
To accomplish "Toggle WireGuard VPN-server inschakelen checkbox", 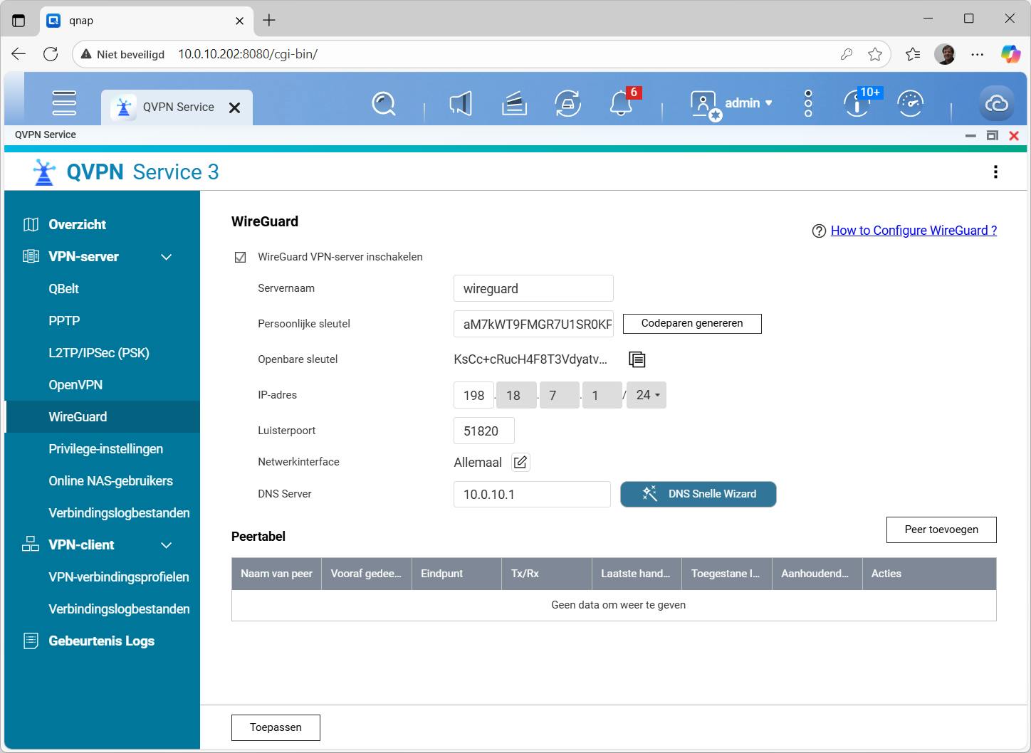I will click(x=240, y=257).
